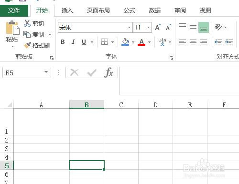The width and height of the screenshot is (239, 184).
Task: Go to the 公式 (Formulas) tab
Action: click(130, 10)
